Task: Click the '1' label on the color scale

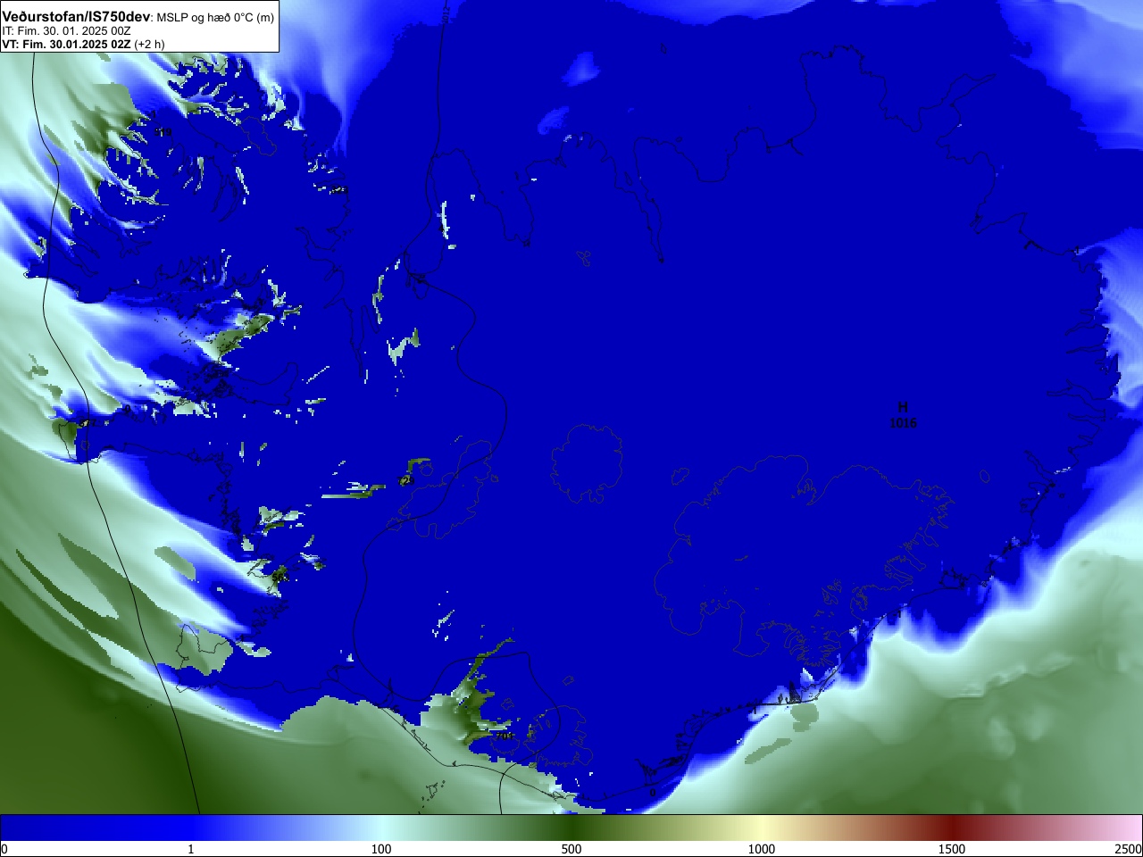Action: [x=190, y=849]
